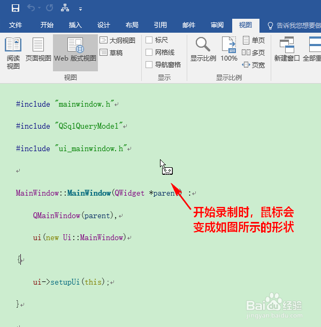Switch to the 布局 ribbon tab
The height and width of the screenshot is (327, 321).
point(132,25)
